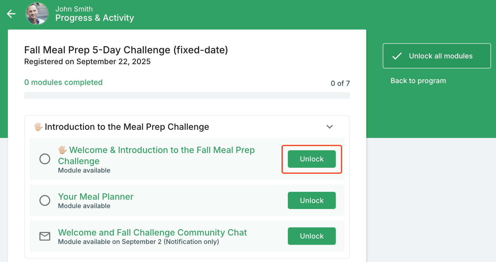Go Back to program
The width and height of the screenshot is (496, 262).
pyautogui.click(x=418, y=81)
